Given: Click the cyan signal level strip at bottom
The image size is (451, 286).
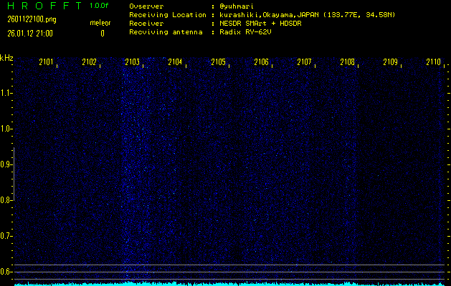Looking at the screenshot, I should pyautogui.click(x=229, y=284).
